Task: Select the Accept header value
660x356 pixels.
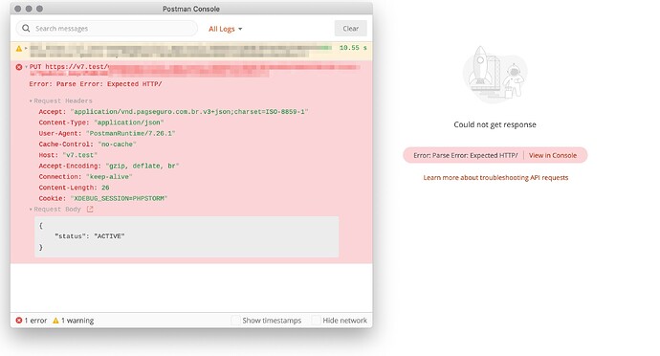Action: [189, 112]
